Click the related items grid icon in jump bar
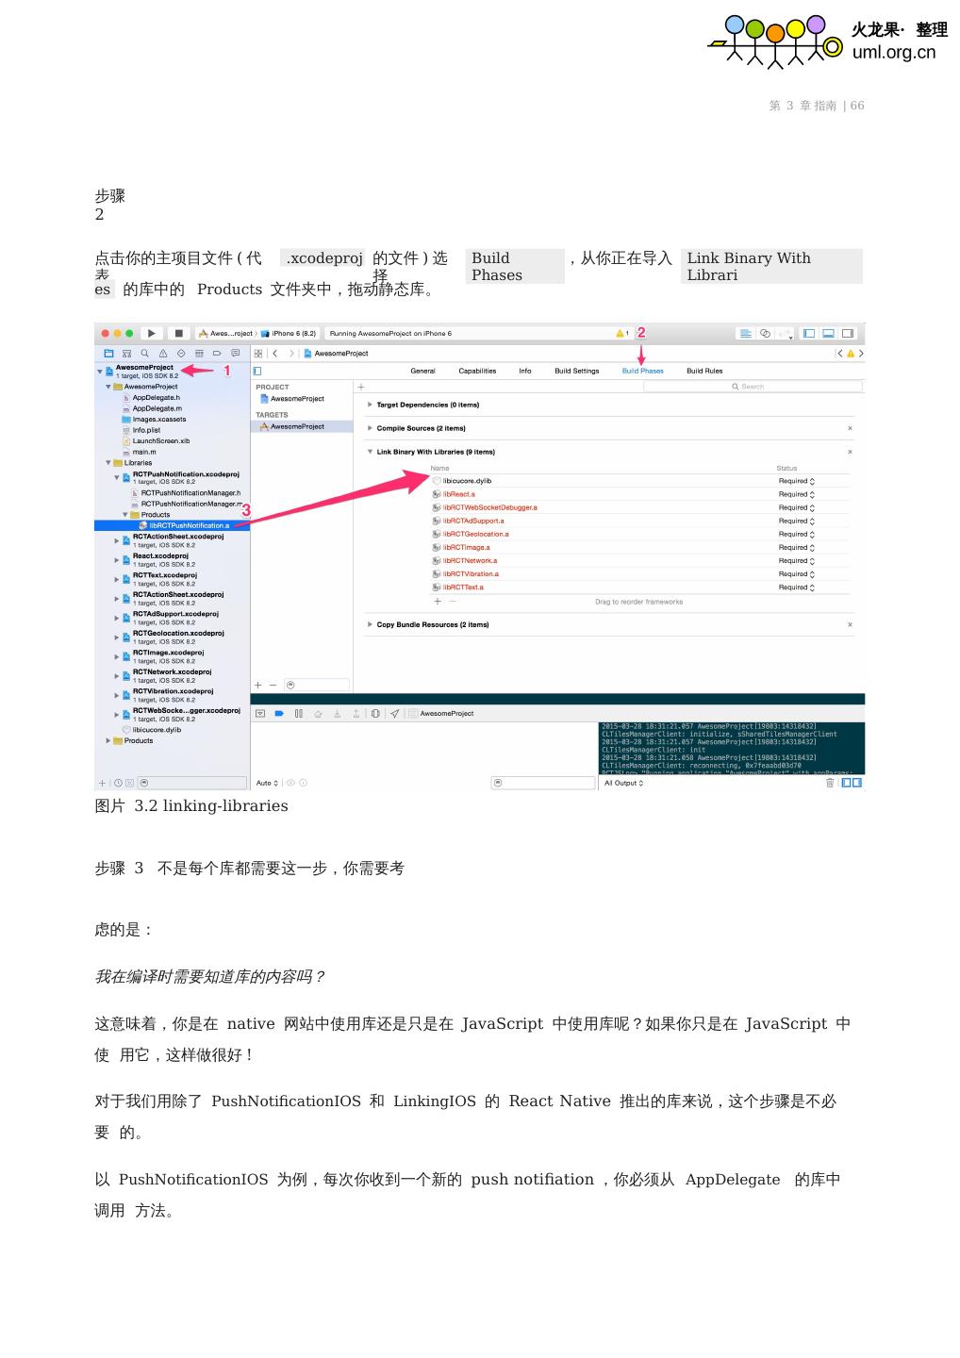The height and width of the screenshot is (1358, 960). pyautogui.click(x=258, y=354)
